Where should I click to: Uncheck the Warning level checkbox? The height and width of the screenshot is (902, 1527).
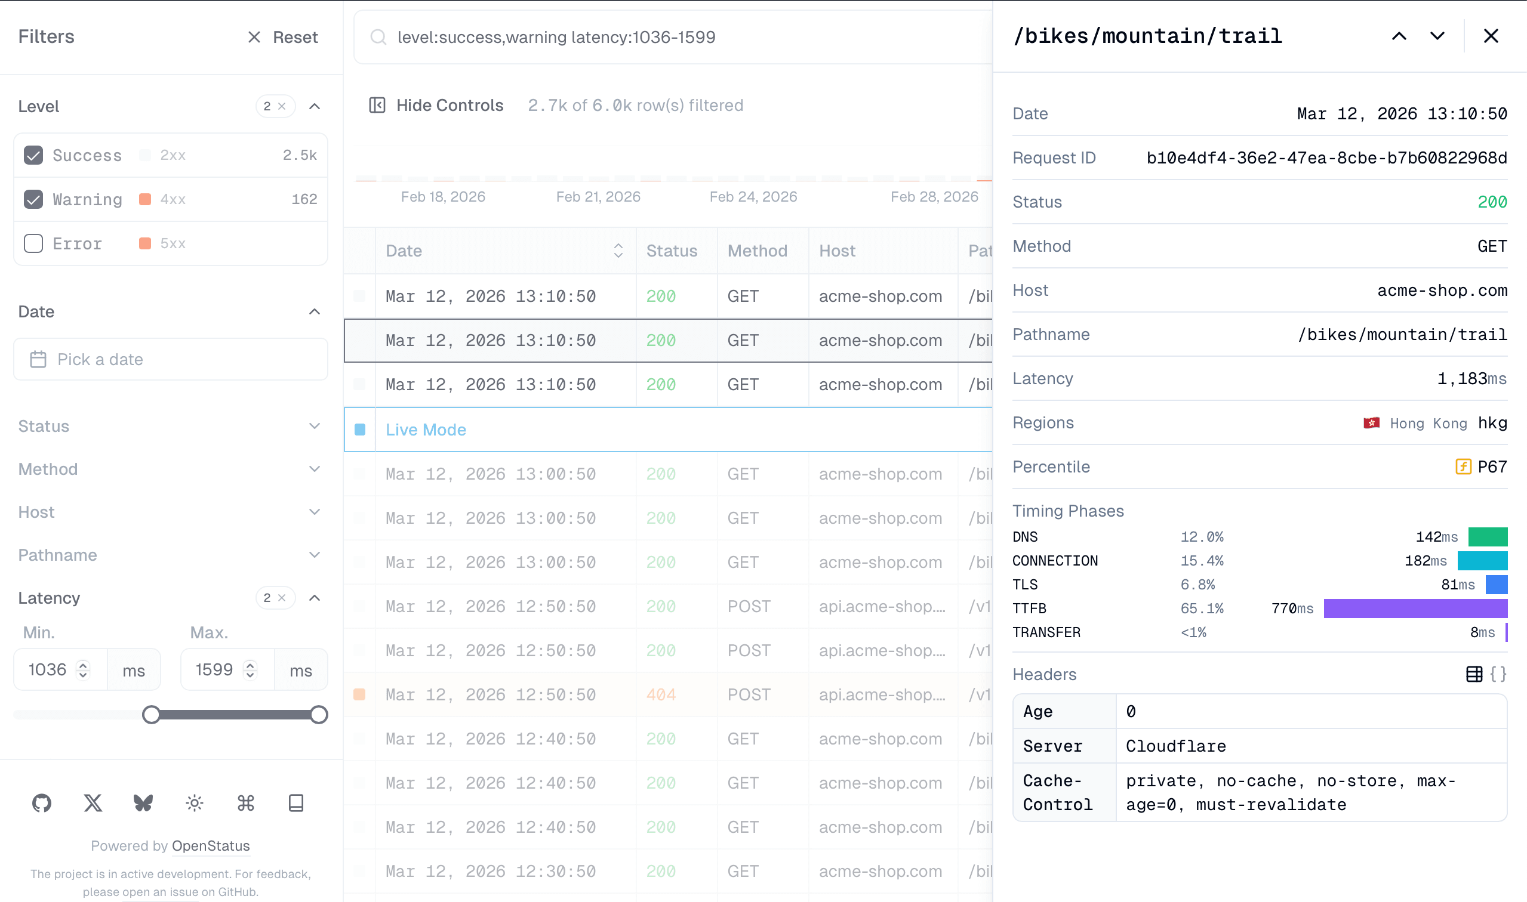click(33, 199)
